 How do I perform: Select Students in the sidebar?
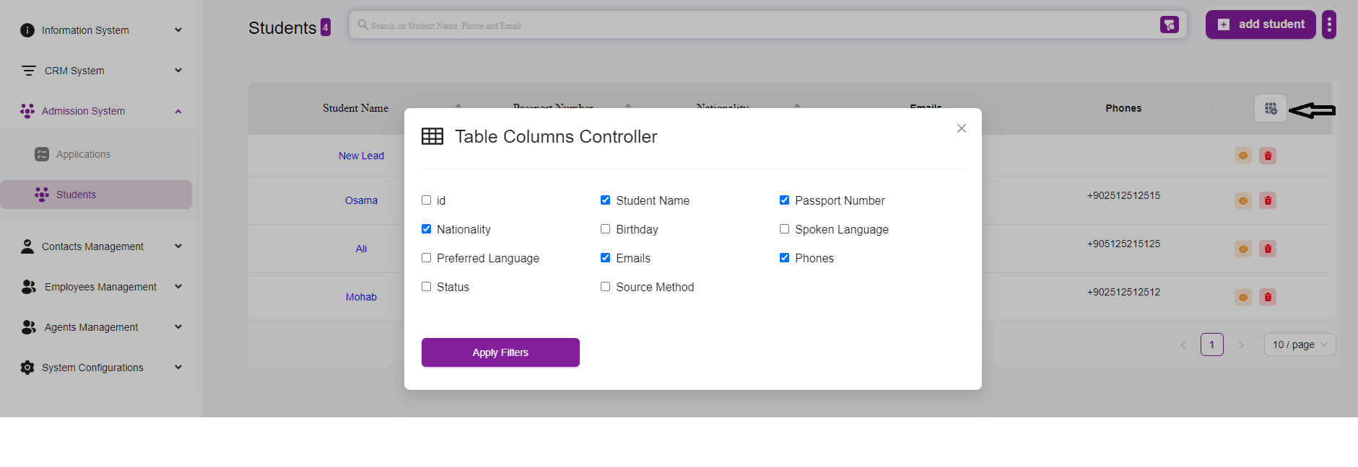(76, 195)
